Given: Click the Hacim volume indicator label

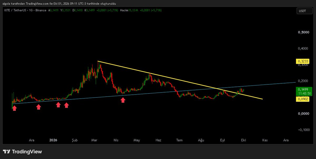Looking at the screenshot, I should [x=124, y=10].
